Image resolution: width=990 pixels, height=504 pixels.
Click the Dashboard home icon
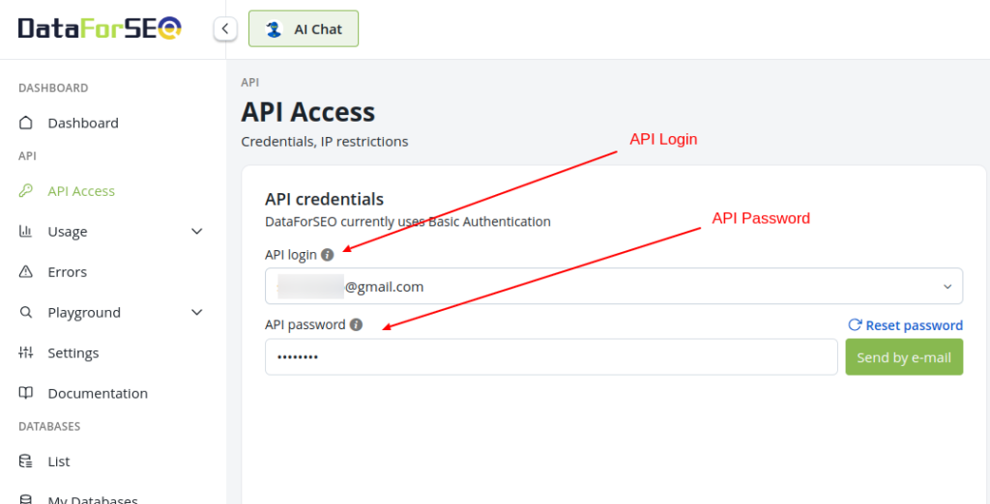tap(25, 123)
